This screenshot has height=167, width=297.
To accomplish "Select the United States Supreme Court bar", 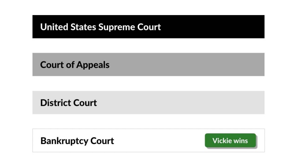I will point(148,27).
